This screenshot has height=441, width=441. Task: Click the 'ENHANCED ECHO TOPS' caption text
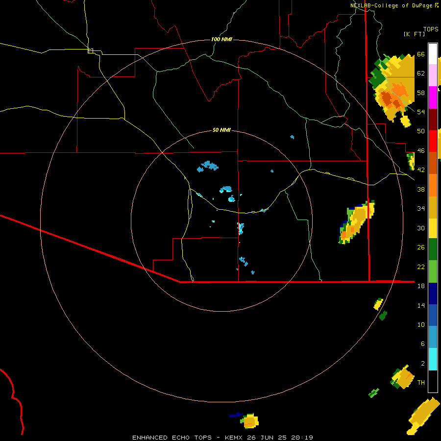pyautogui.click(x=172, y=438)
